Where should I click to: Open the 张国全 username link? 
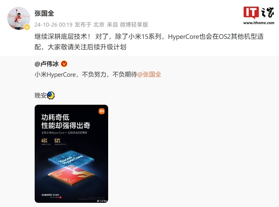[44, 13]
